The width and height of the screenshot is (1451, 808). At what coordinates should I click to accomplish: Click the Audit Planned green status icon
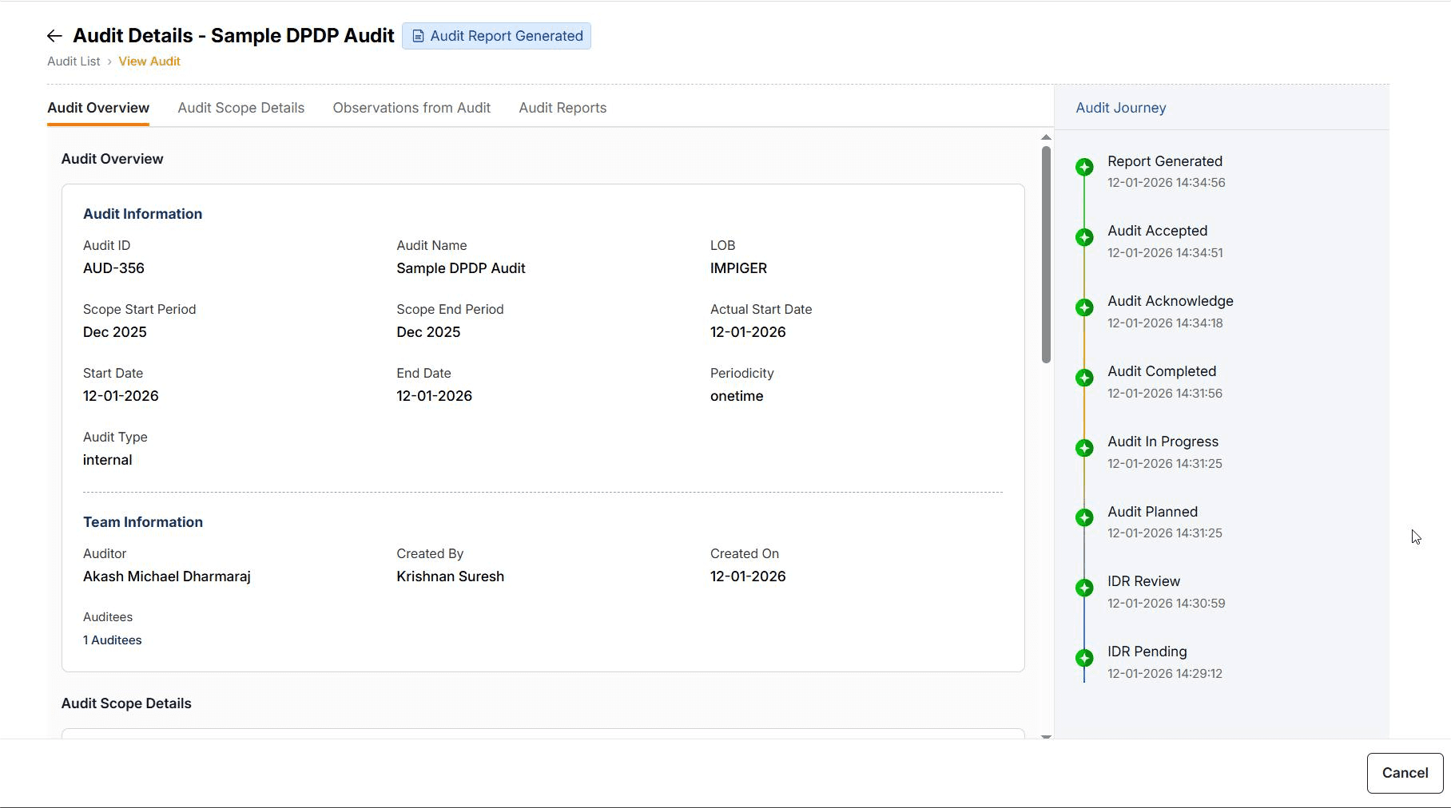tap(1084, 517)
